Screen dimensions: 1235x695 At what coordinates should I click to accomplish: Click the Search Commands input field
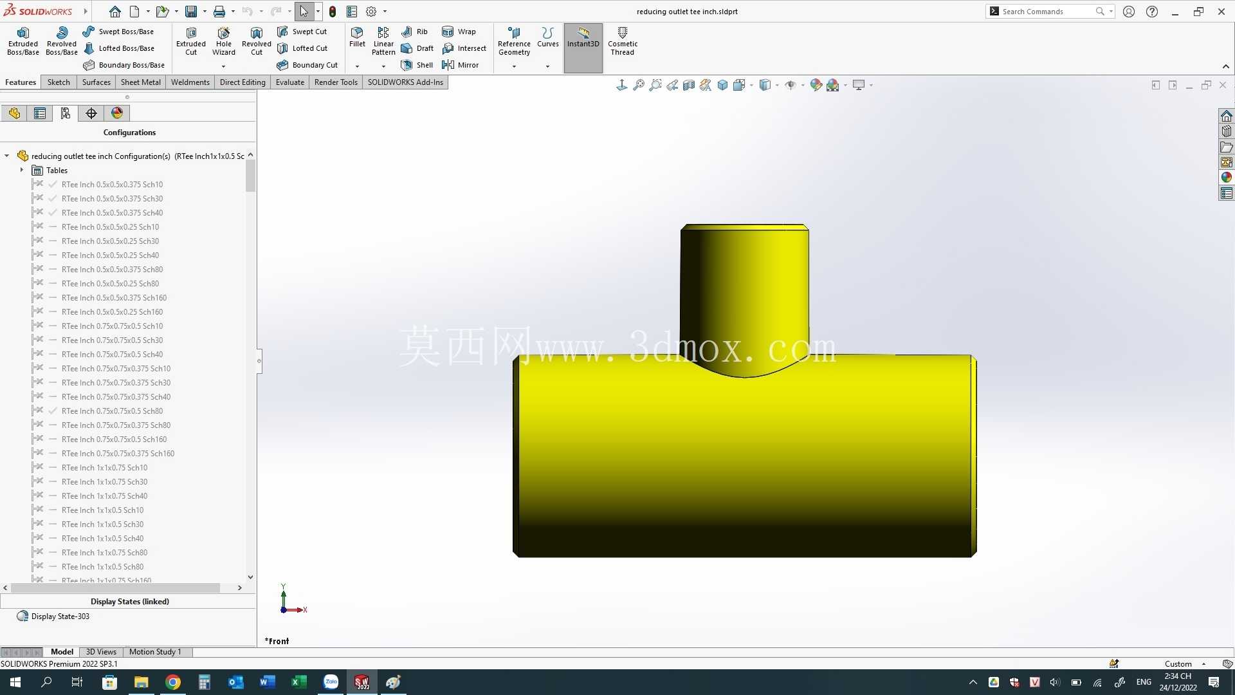click(x=1047, y=12)
